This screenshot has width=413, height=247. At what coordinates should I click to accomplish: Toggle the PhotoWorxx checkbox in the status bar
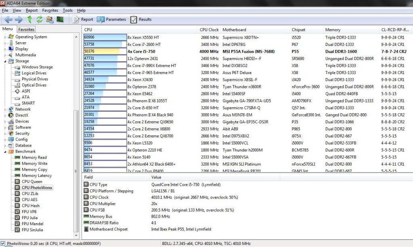(3, 244)
